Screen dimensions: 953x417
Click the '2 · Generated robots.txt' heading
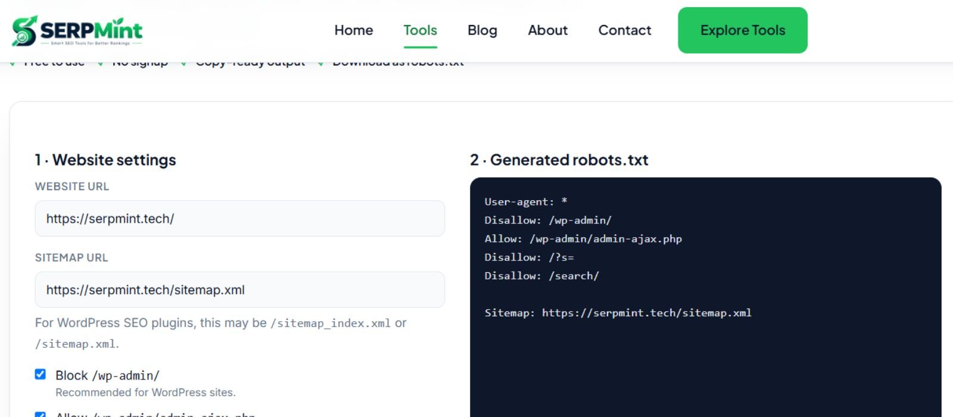tap(559, 160)
